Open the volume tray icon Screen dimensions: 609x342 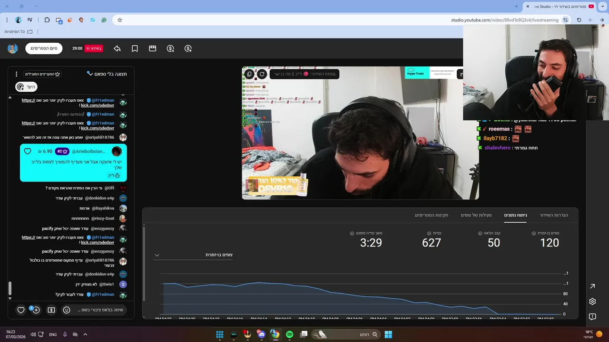pos(33,334)
